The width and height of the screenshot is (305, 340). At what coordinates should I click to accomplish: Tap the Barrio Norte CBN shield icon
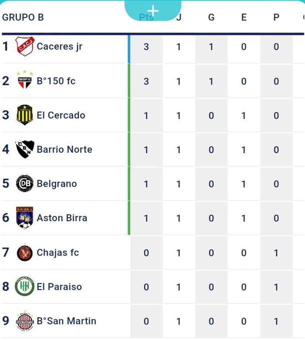tap(25, 149)
